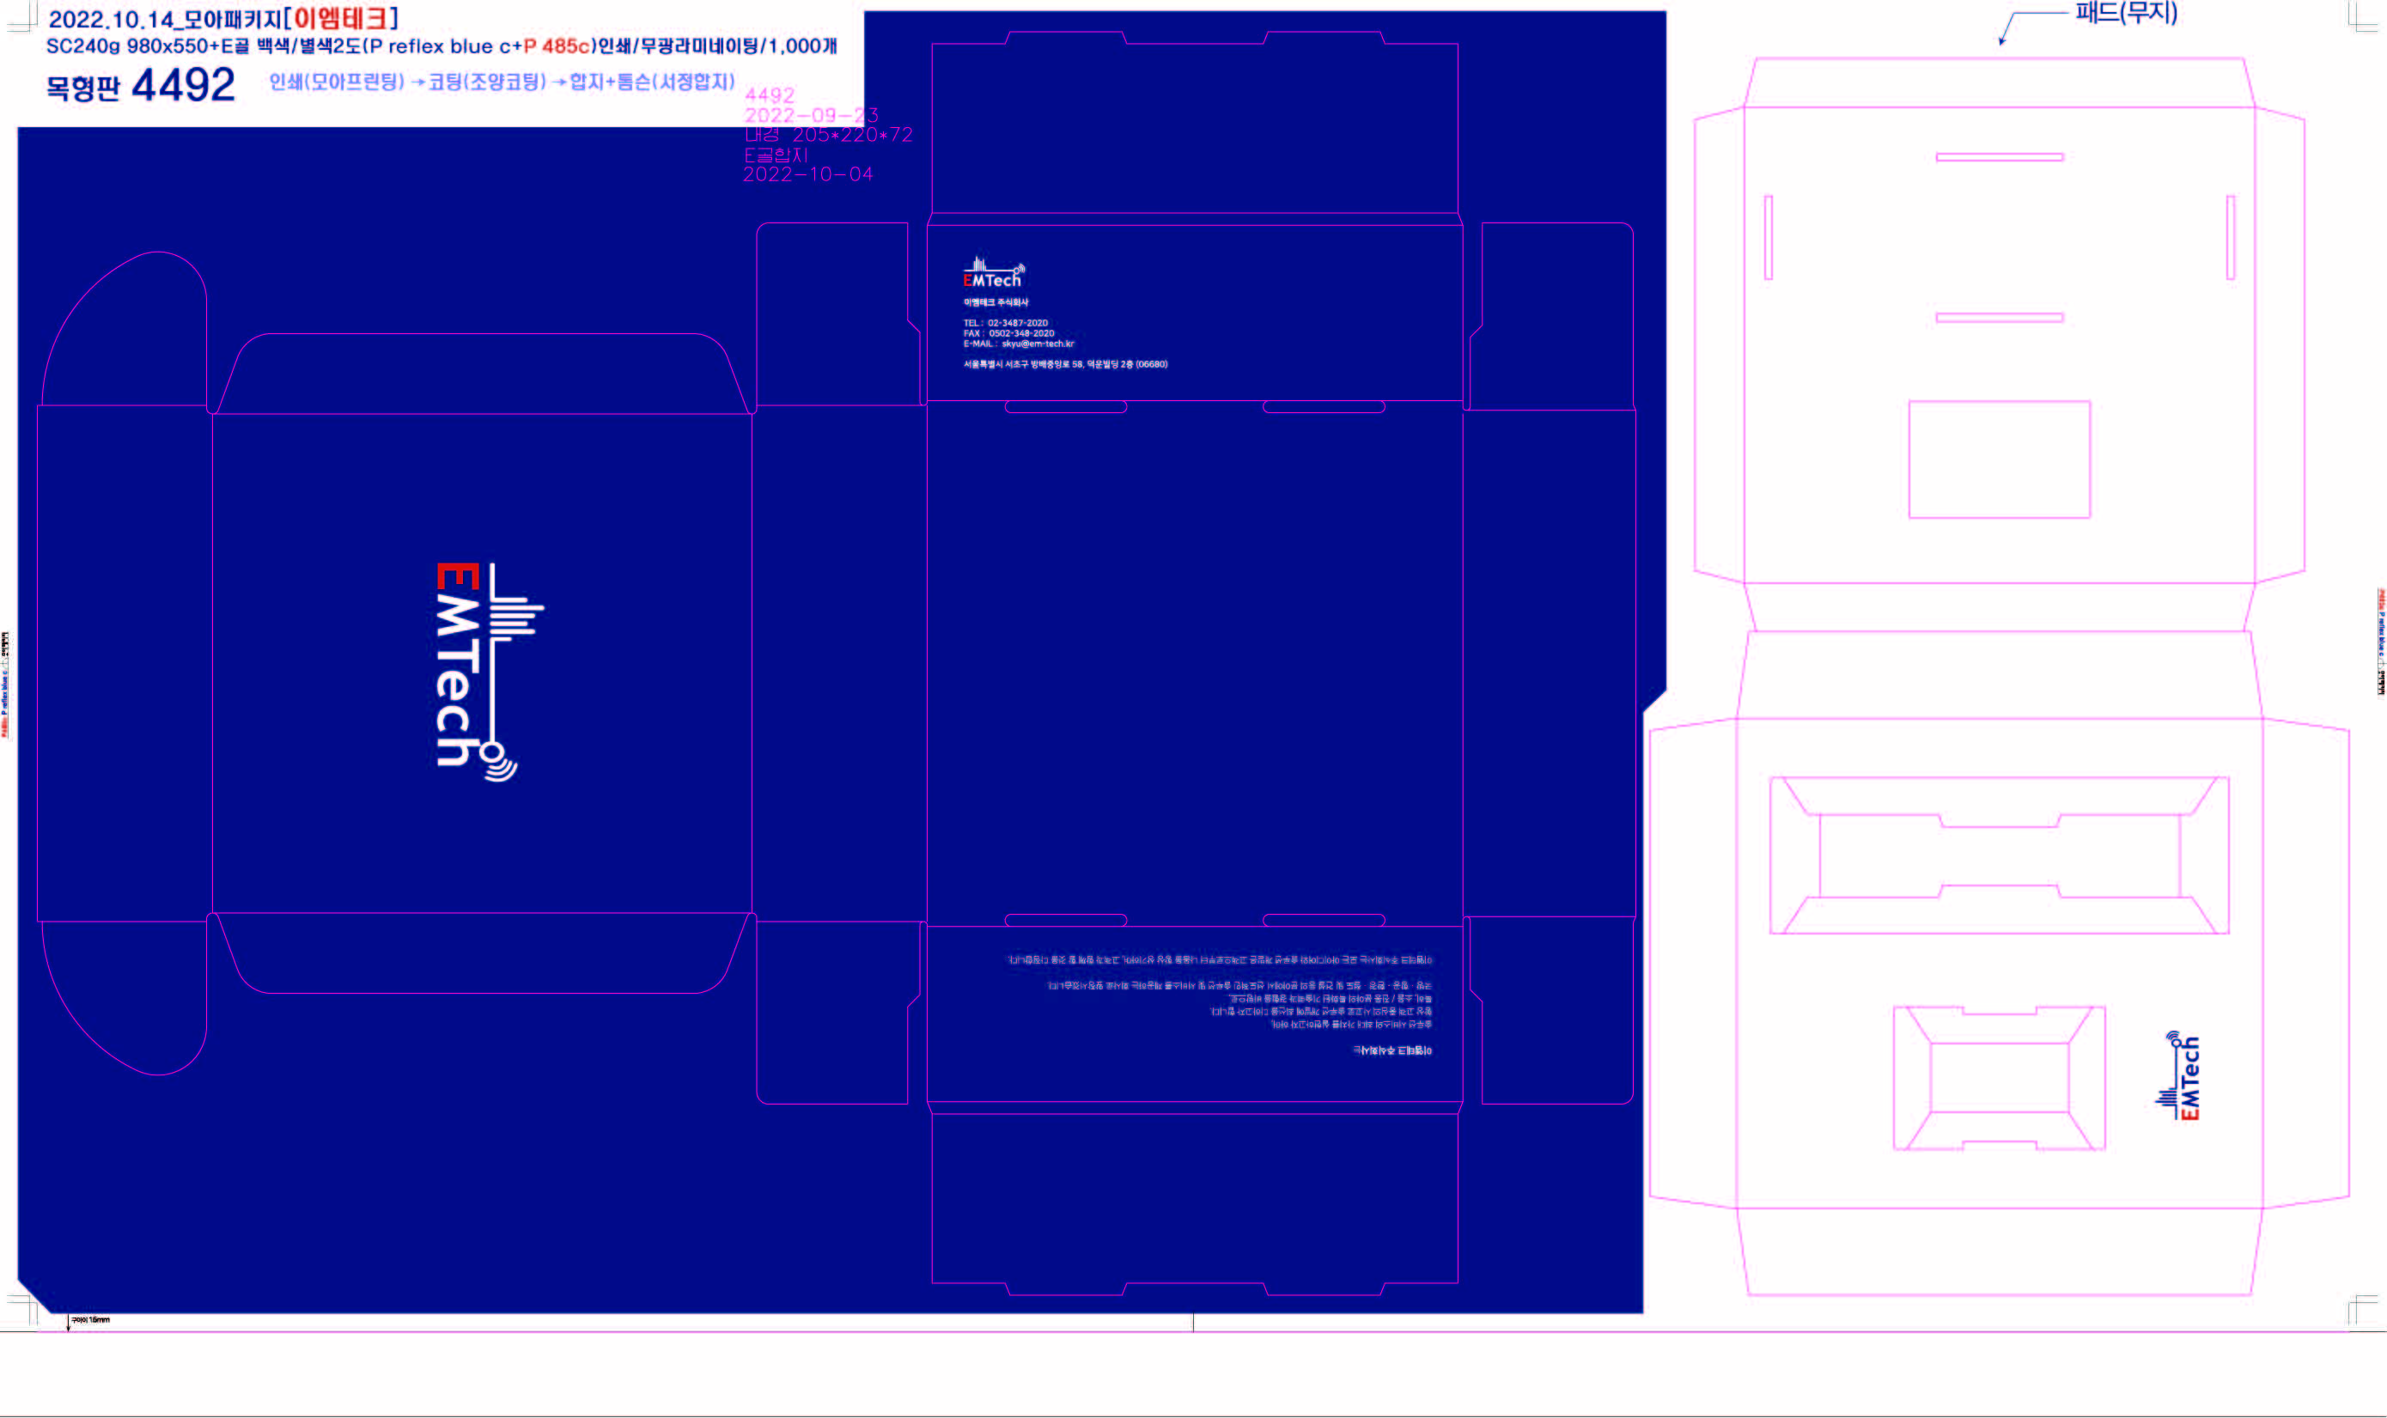Click the magenta 2022-10-04 date text
This screenshot has height=1418, width=2387.
click(807, 175)
